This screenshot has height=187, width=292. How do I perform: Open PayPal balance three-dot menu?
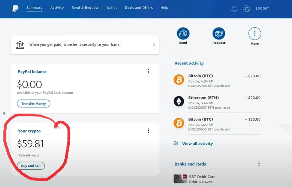148,71
